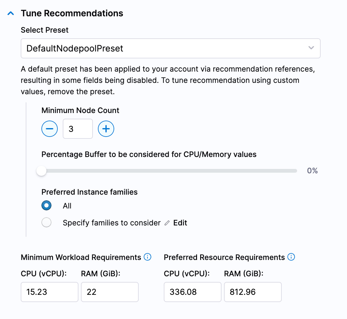Click the pencil icon beside Edit
The width and height of the screenshot is (347, 319).
click(167, 223)
